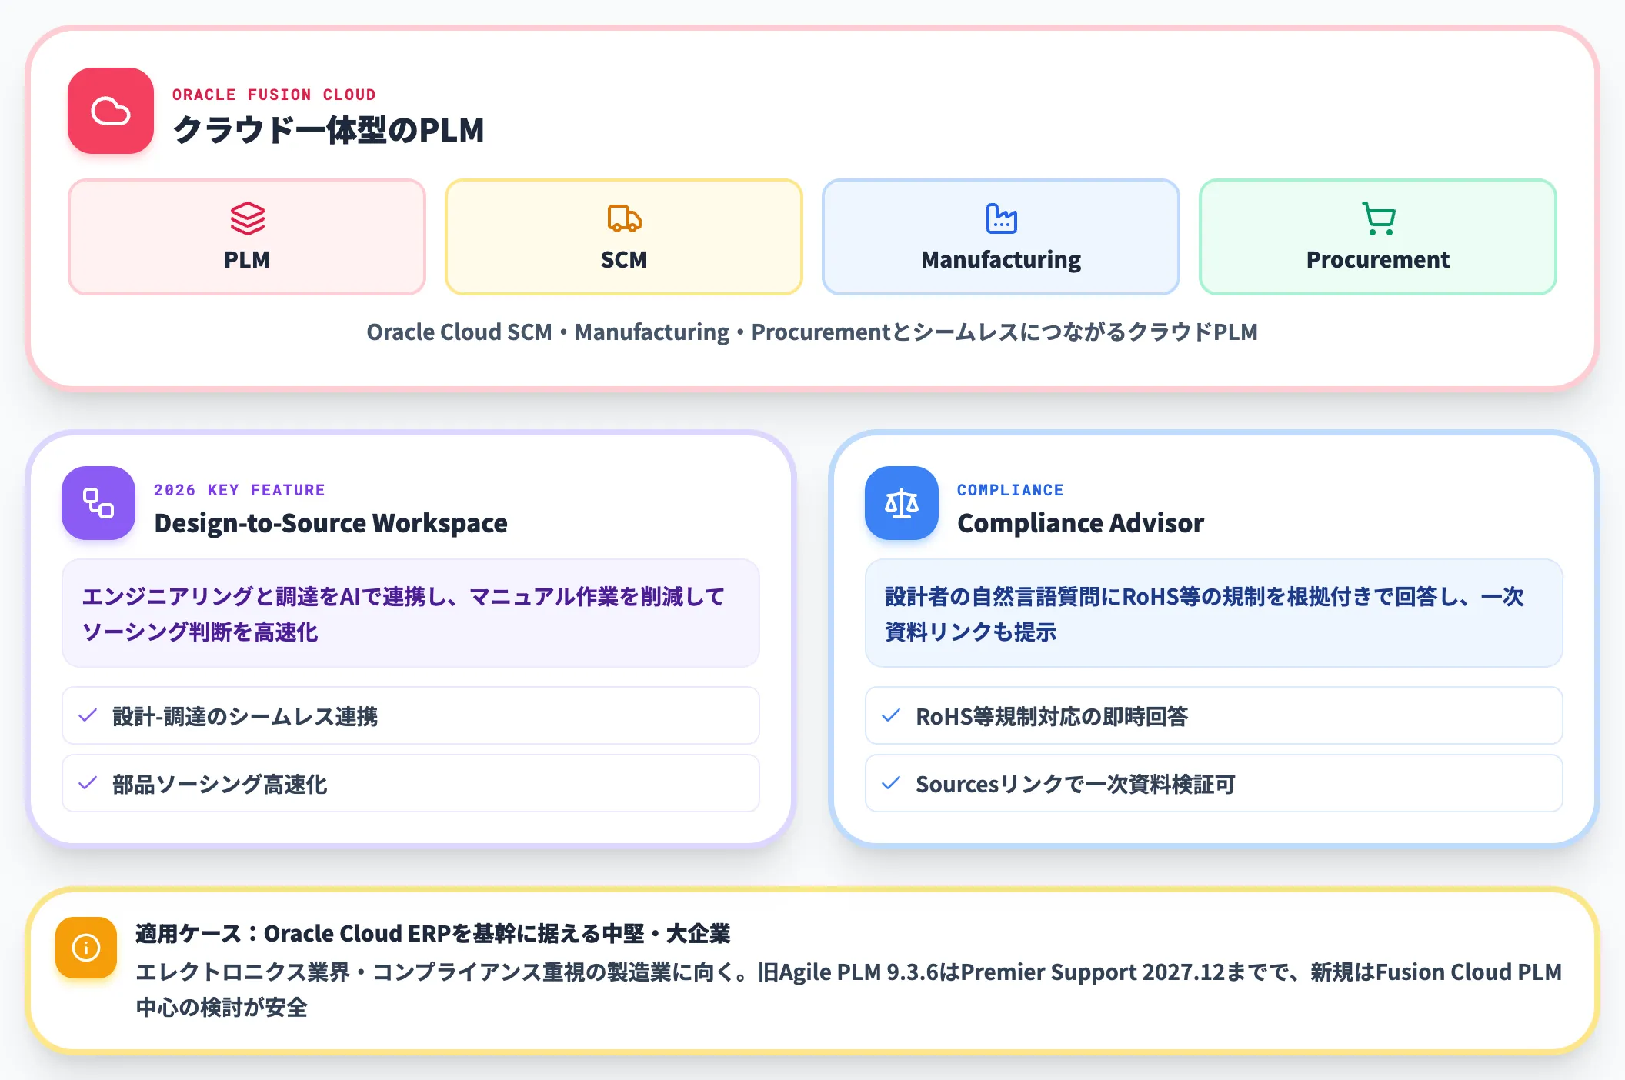Click the row 部品ソーシング高速化
The image size is (1625, 1080).
411,783
